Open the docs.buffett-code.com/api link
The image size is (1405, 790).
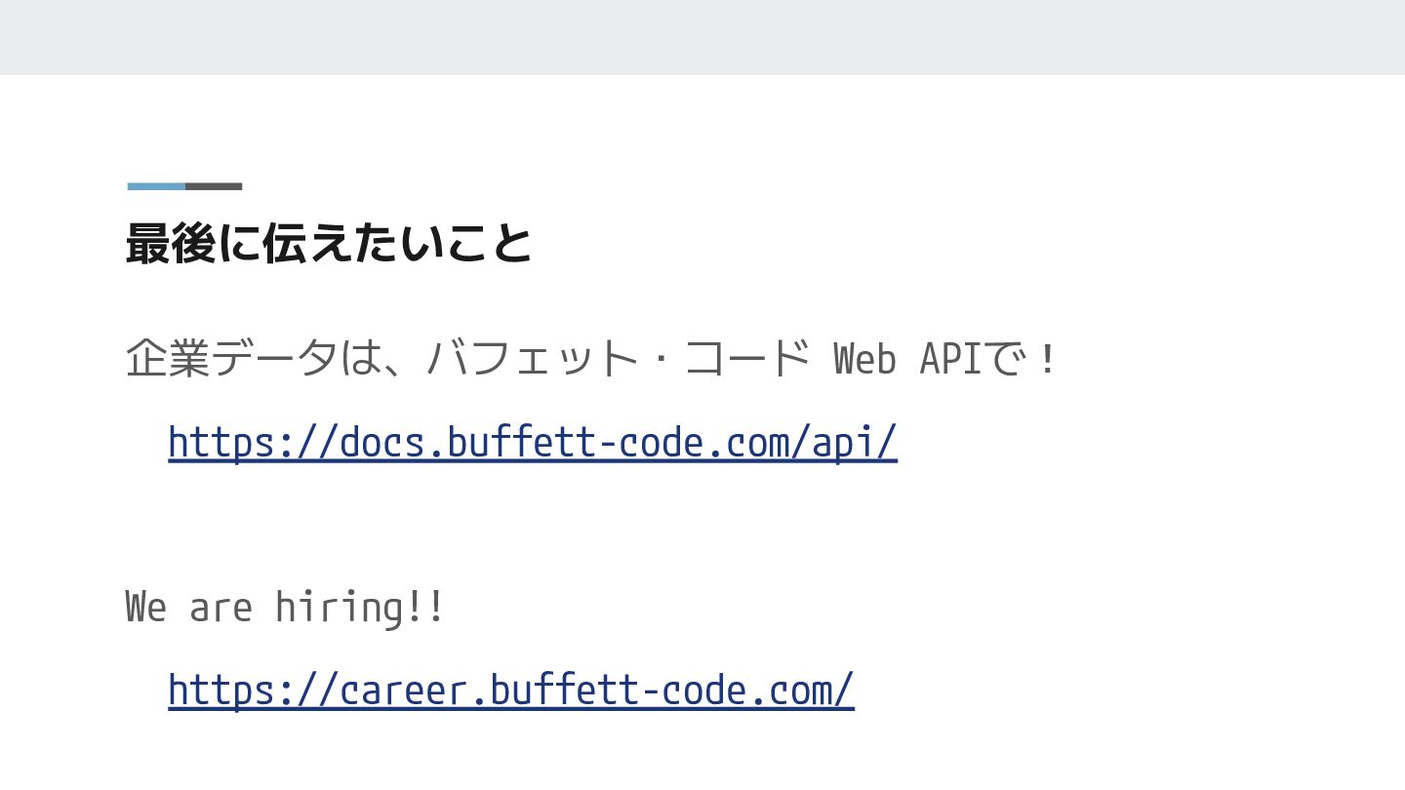click(x=532, y=442)
